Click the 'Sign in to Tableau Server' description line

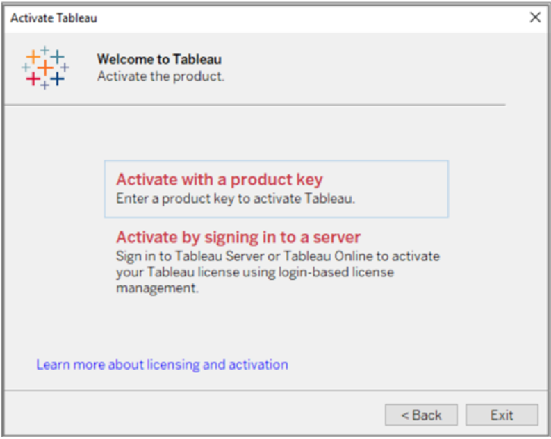click(277, 256)
